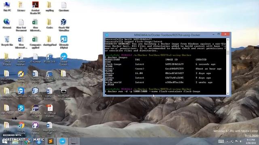
Task: Launch Kitematic (Alpha) shortcut
Action: click(x=64, y=42)
